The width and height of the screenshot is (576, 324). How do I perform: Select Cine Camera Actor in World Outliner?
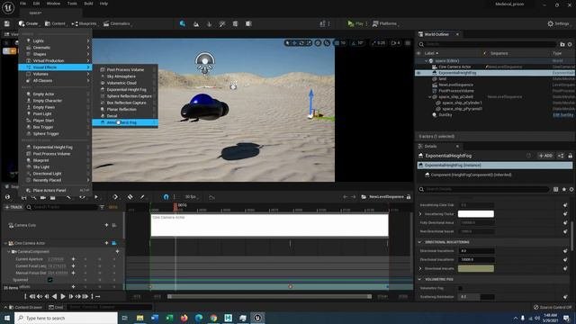pos(454,67)
